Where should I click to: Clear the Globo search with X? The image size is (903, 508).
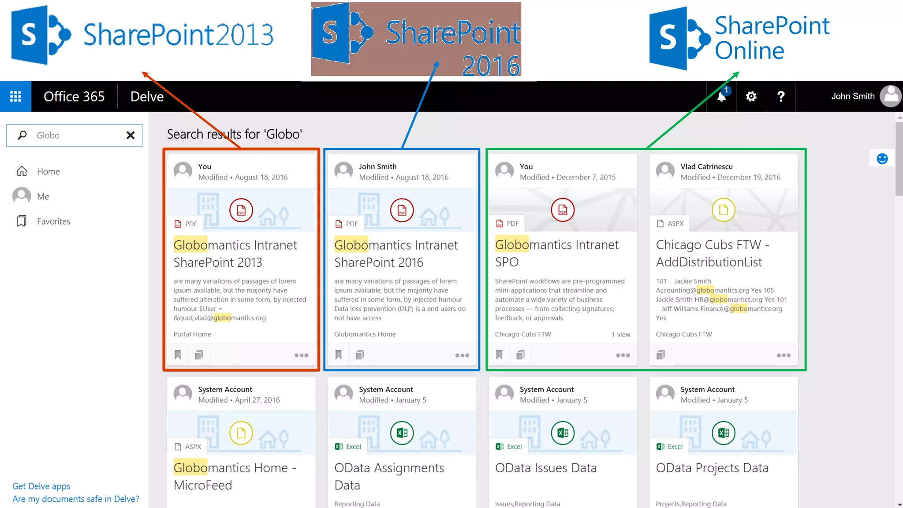(x=131, y=135)
